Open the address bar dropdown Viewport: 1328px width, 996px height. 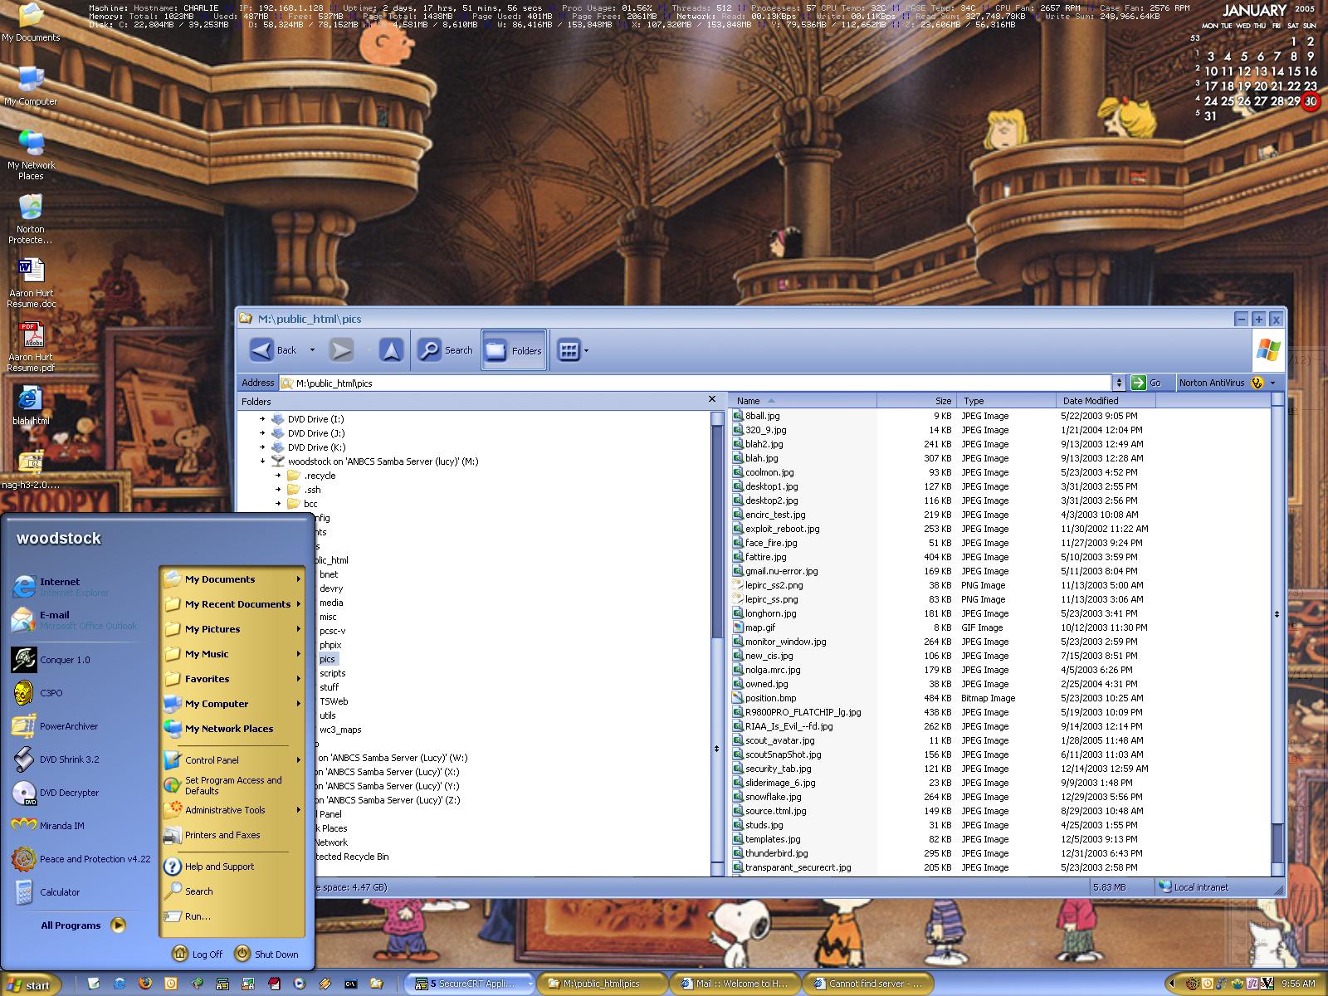(x=1118, y=383)
